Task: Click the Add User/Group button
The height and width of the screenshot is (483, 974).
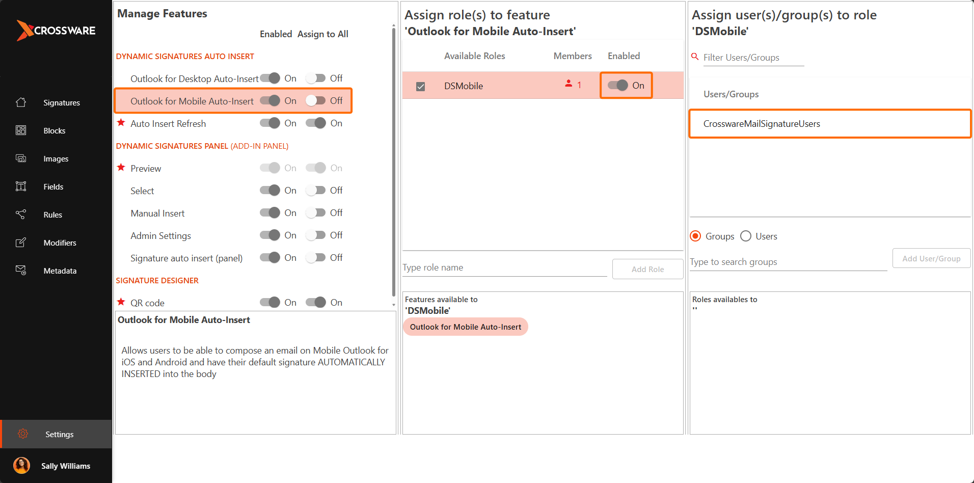Action: pos(931,258)
